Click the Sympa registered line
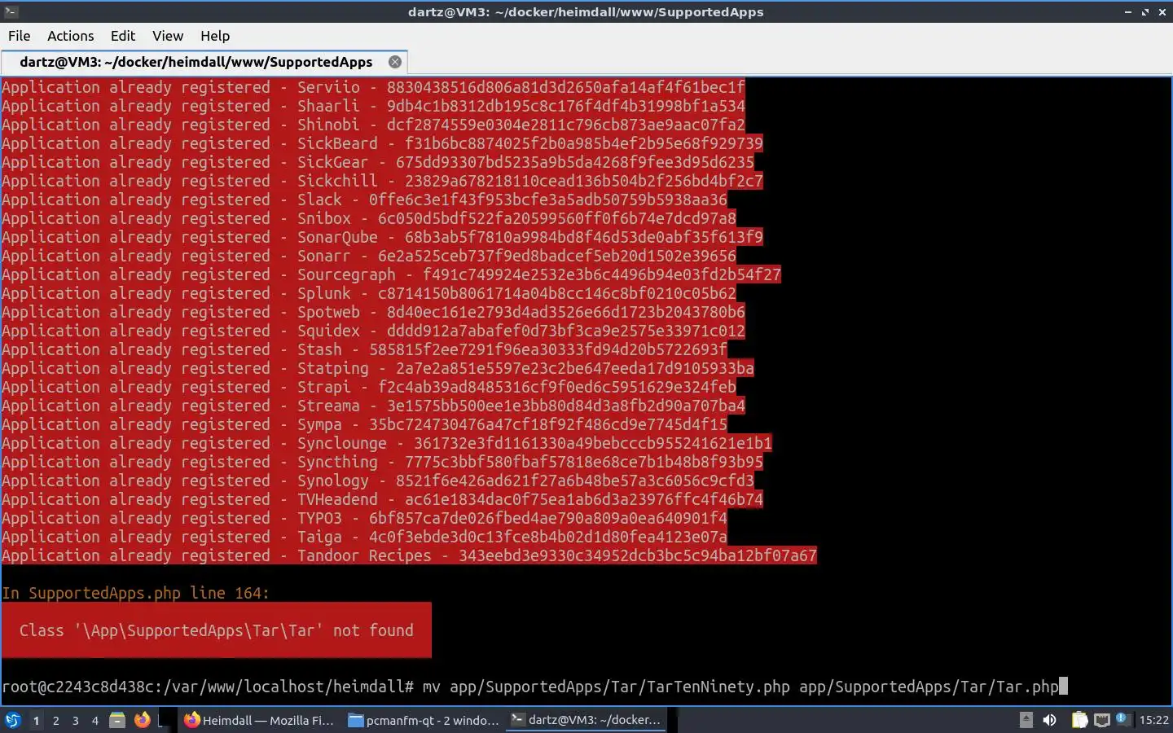This screenshot has height=733, width=1173. (364, 424)
